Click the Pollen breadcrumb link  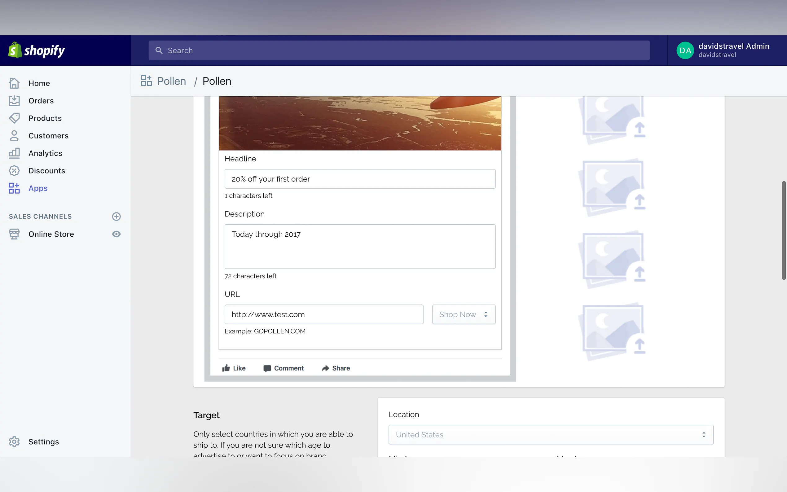point(171,81)
